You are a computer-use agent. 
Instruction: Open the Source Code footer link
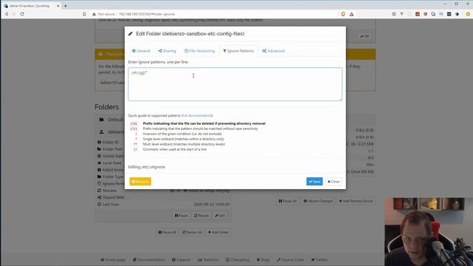[x=290, y=259]
